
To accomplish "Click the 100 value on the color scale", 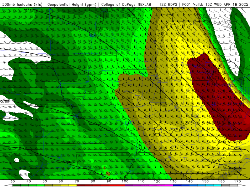I will 125,181.
